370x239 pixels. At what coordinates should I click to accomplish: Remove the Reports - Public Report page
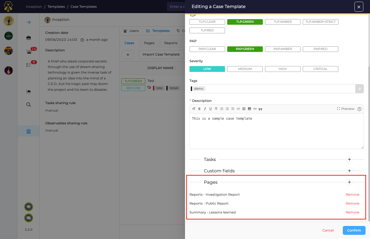tap(352, 203)
